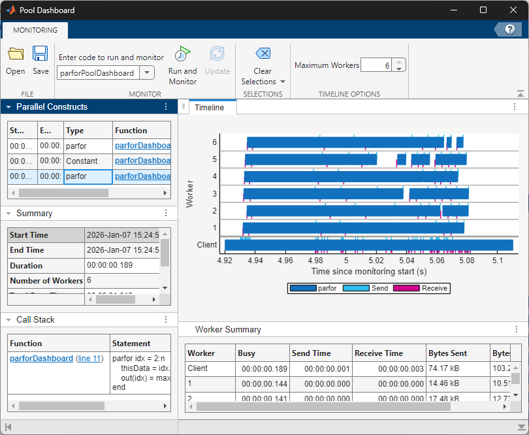This screenshot has height=435, width=529.
Task: Collapse the toolstrip using the bottom-right arrow
Action: click(x=521, y=93)
